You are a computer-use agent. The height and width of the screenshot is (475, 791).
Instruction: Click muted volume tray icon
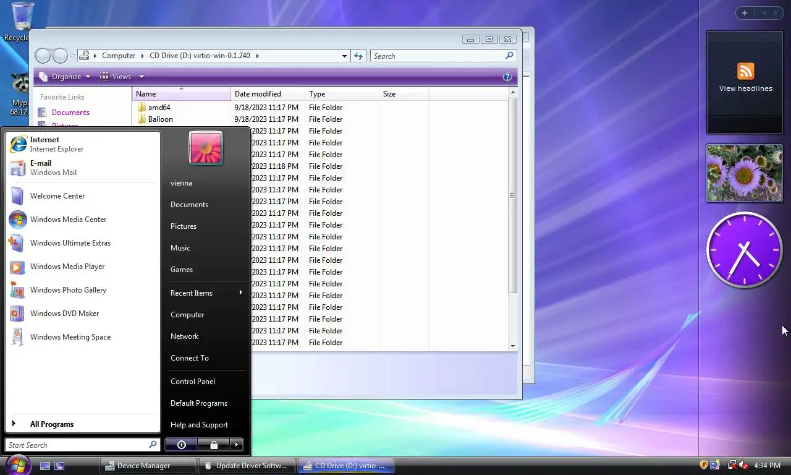pyautogui.click(x=743, y=465)
